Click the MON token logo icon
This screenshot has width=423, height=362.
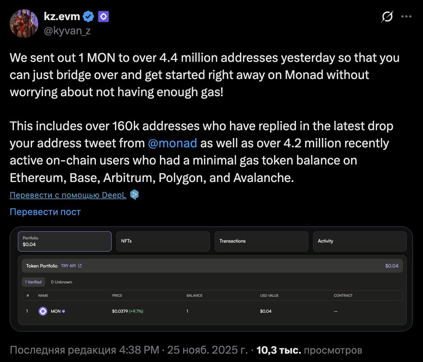(43, 311)
